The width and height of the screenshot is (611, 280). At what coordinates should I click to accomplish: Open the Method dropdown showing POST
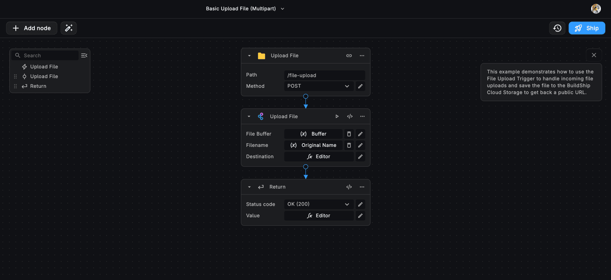pos(318,86)
